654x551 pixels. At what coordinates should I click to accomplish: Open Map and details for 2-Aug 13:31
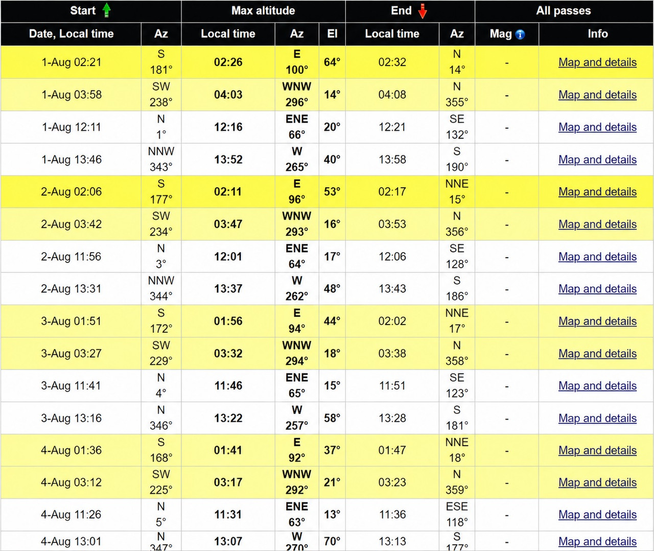(x=597, y=289)
